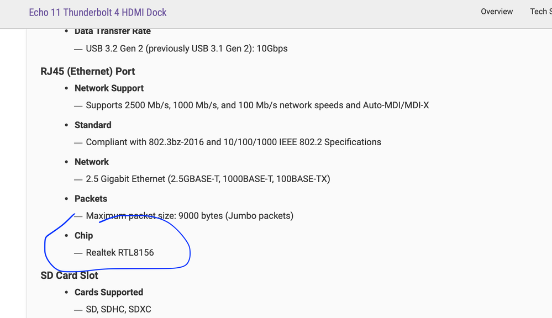Image resolution: width=552 pixels, height=318 pixels.
Task: Open the Overview tab
Action: tap(497, 12)
